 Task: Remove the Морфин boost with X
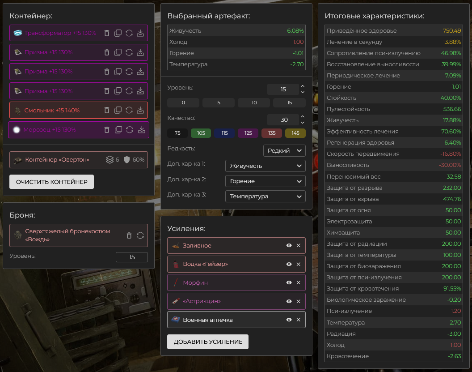point(298,283)
